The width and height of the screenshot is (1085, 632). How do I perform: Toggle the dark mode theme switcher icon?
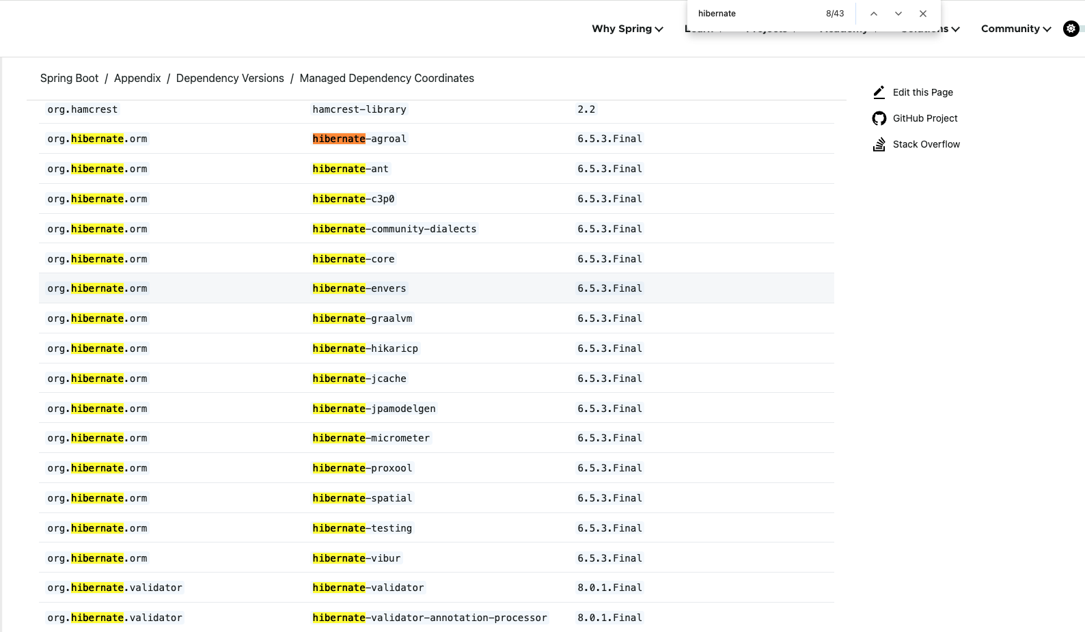1071,29
